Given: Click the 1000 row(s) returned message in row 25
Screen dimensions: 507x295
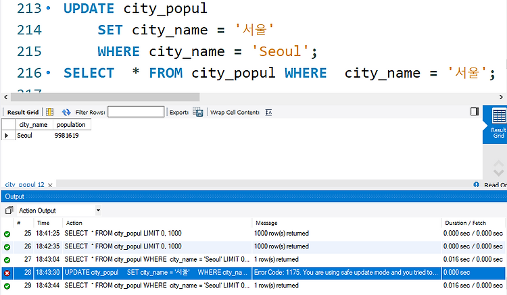Looking at the screenshot, I should (x=281, y=233).
